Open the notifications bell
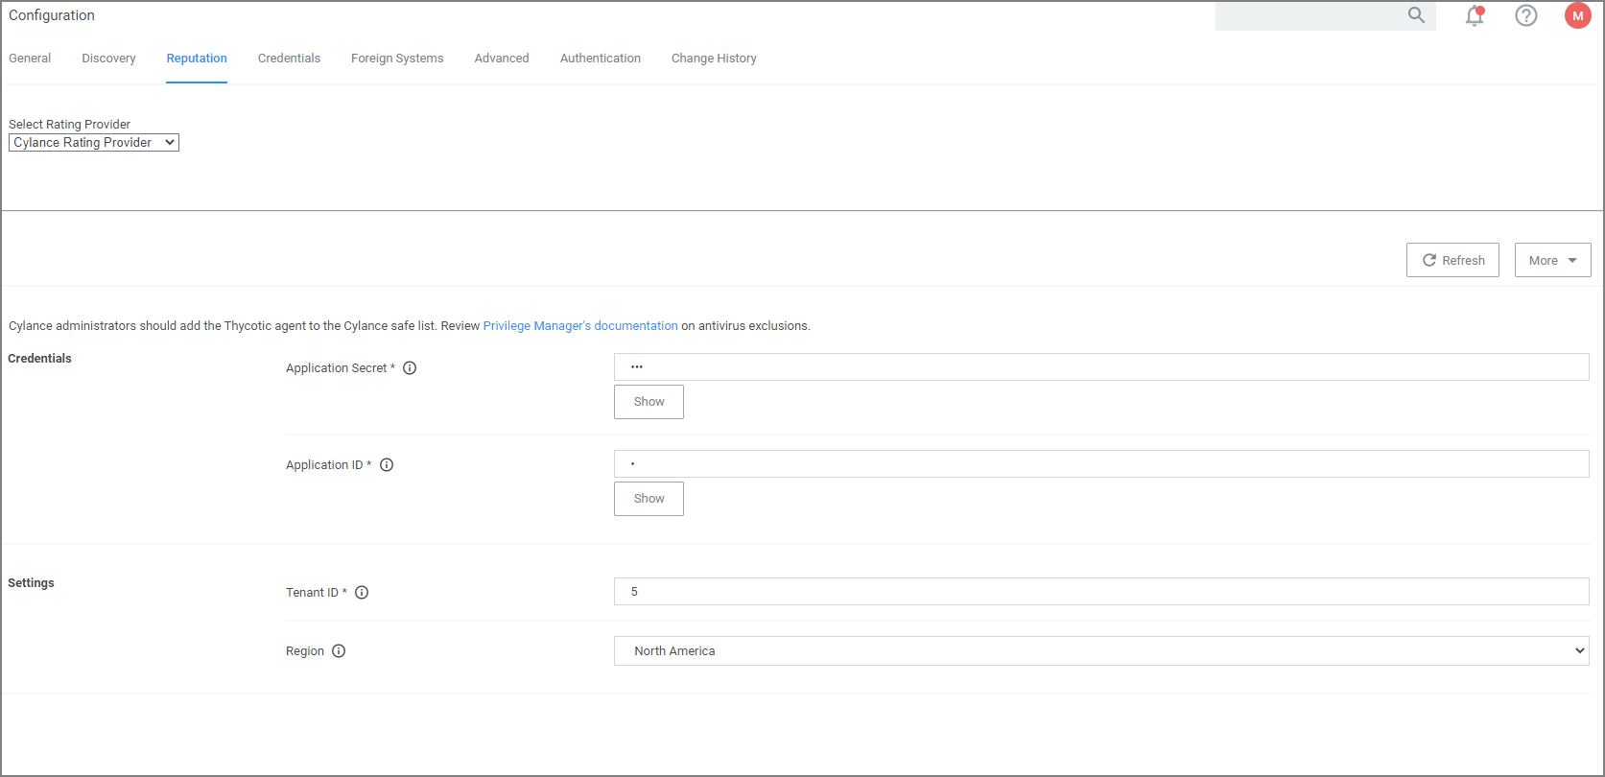The width and height of the screenshot is (1605, 777). pyautogui.click(x=1475, y=16)
